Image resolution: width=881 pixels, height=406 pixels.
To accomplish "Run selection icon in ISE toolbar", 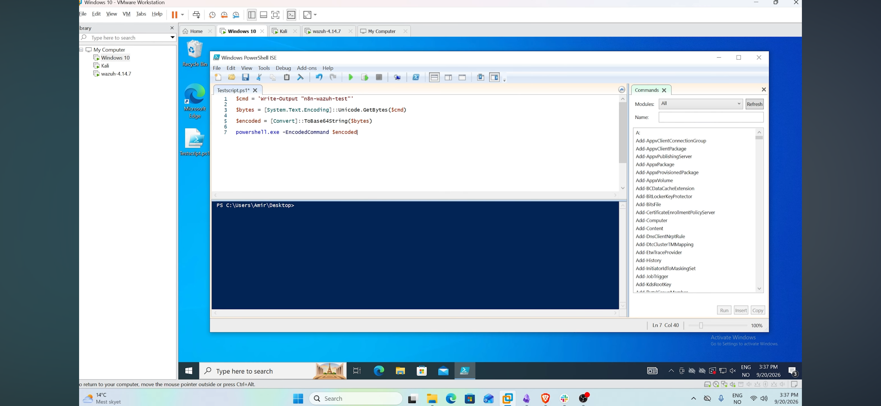I will (x=365, y=77).
